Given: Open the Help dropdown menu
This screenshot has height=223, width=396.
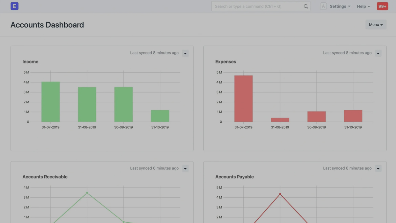Looking at the screenshot, I should point(363,6).
